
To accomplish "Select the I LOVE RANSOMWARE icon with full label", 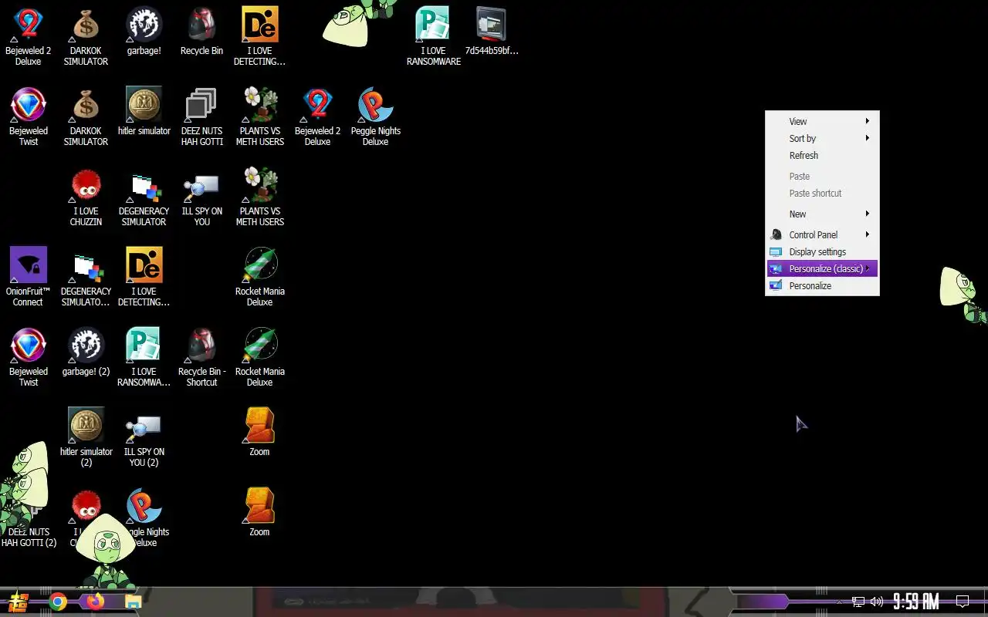I will click(433, 35).
